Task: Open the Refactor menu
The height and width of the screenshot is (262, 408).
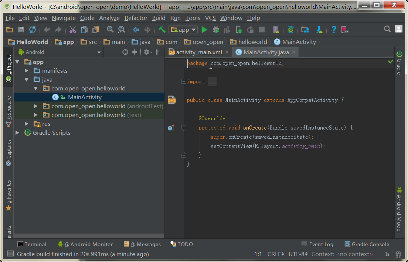Action: (136, 18)
